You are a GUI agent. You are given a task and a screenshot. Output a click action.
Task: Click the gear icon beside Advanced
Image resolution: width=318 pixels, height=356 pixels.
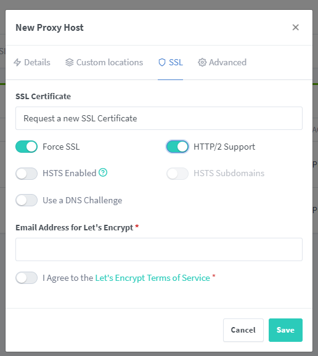[x=202, y=62]
